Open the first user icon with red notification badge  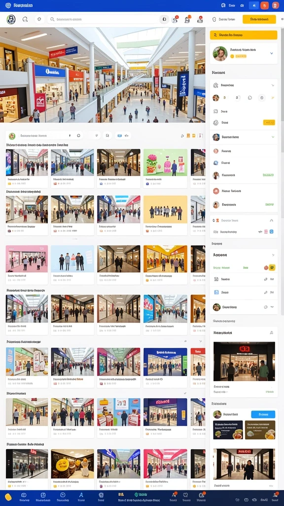pyautogui.click(x=175, y=19)
